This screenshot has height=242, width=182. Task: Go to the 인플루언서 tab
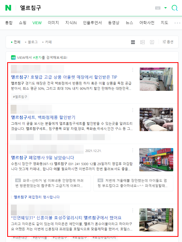[92, 23]
